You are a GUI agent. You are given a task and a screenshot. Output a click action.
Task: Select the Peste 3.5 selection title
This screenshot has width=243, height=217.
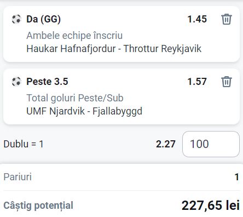point(47,82)
